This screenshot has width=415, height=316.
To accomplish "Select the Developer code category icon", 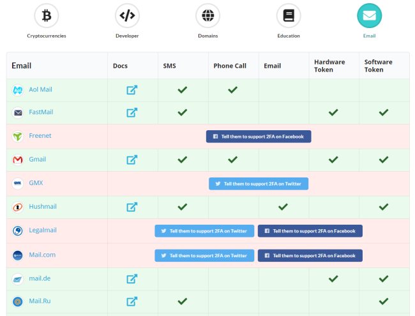I will coord(127,15).
